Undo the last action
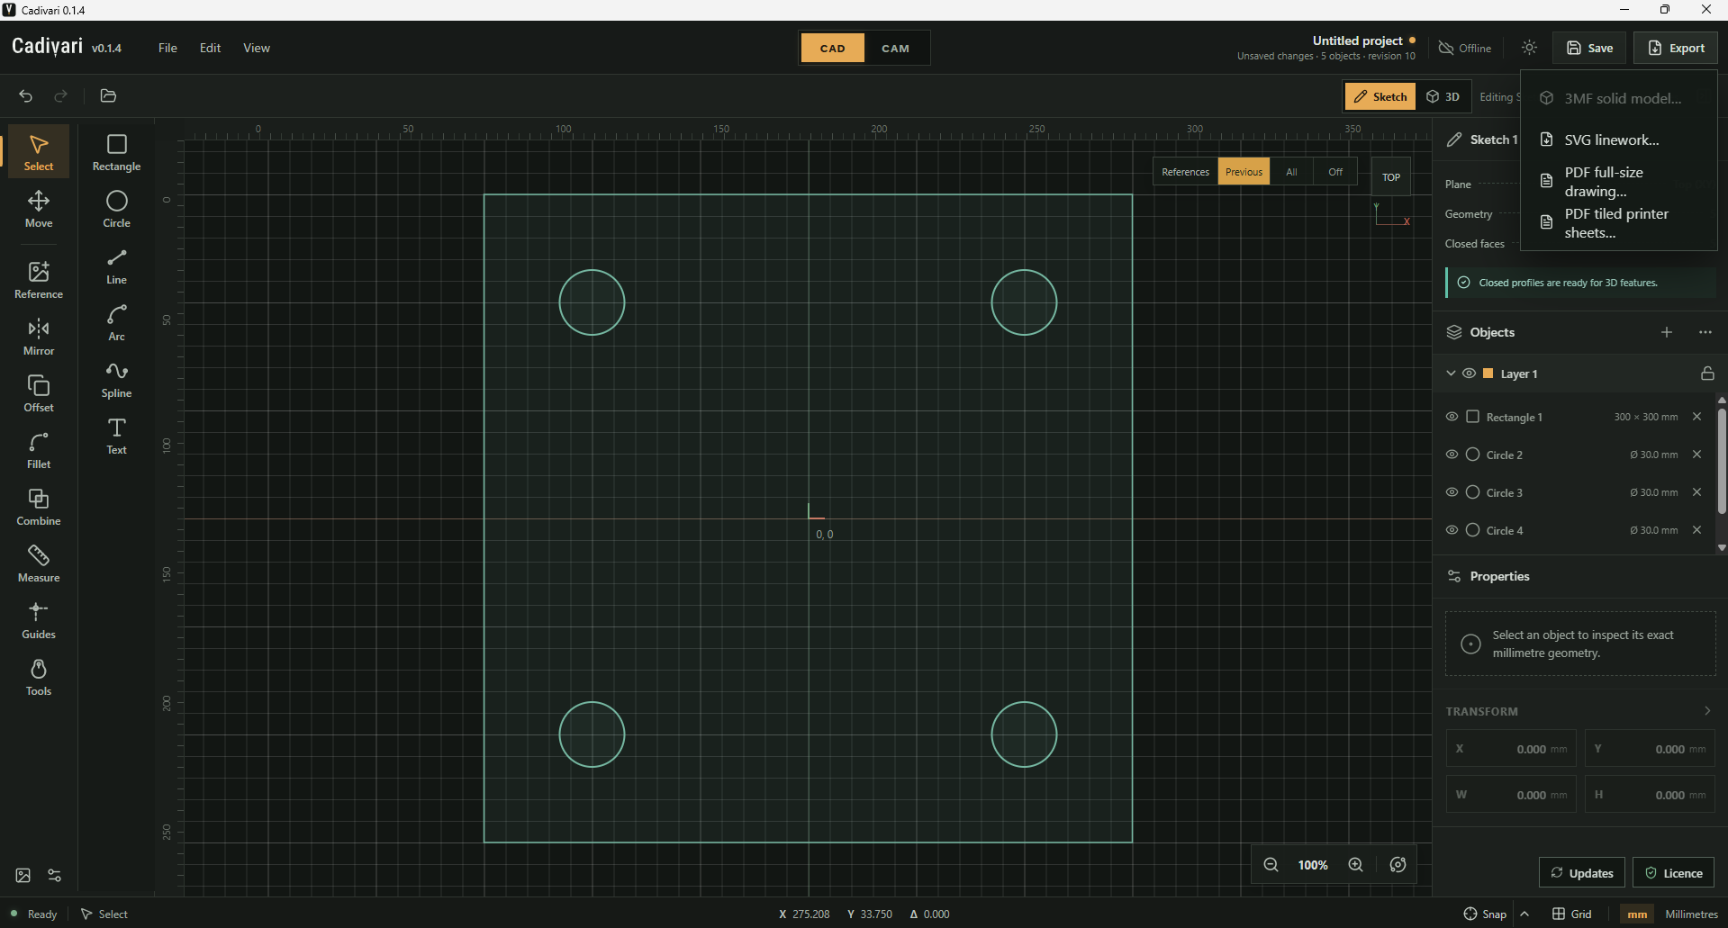Image resolution: width=1728 pixels, height=928 pixels. (x=26, y=95)
